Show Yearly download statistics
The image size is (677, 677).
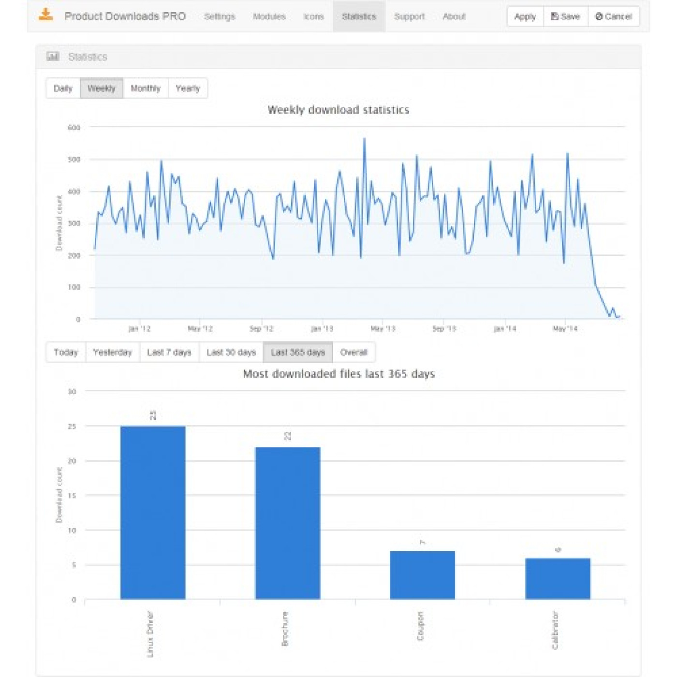click(x=188, y=88)
